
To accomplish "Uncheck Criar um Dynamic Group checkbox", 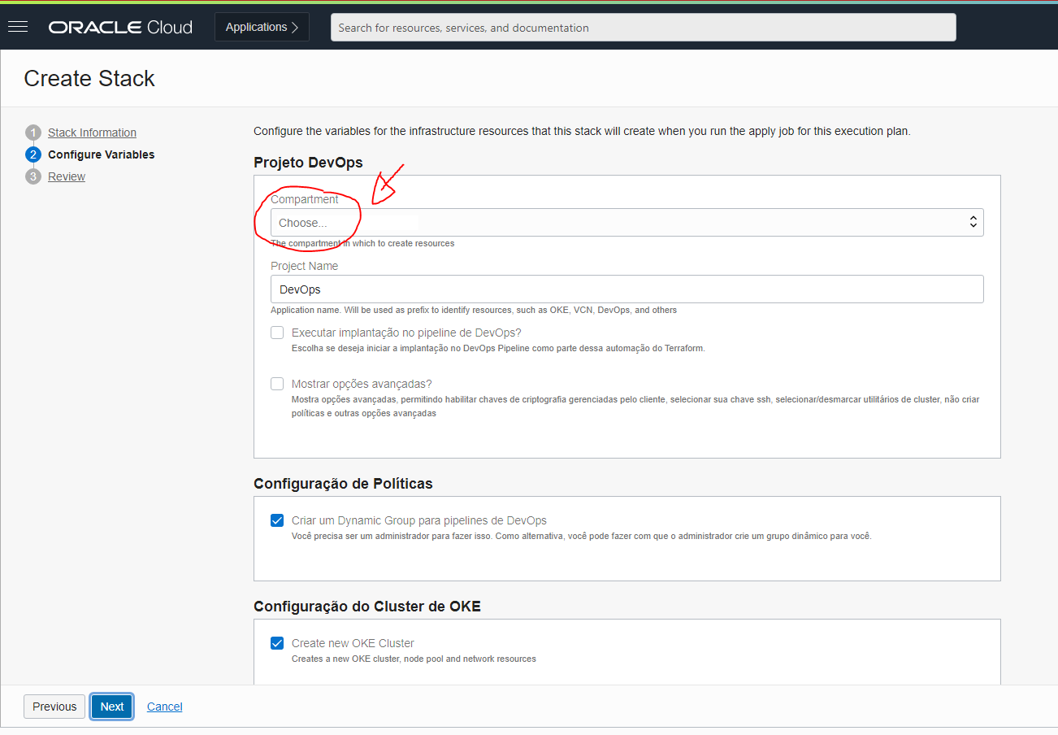I will point(277,520).
